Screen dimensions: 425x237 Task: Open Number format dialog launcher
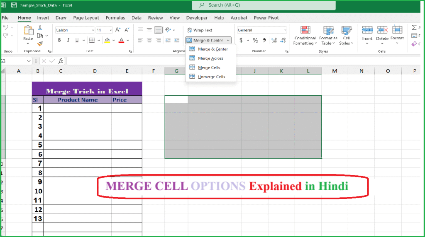[287, 51]
